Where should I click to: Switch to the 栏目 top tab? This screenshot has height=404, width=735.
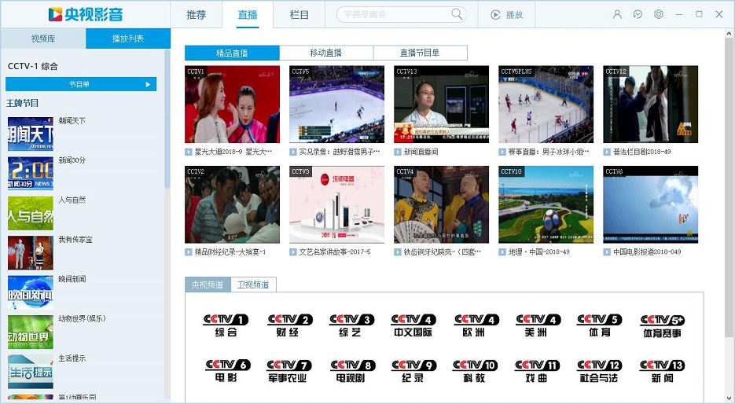point(300,15)
